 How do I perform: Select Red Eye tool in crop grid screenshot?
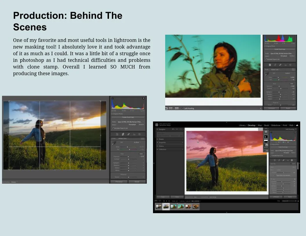click(x=134, y=134)
